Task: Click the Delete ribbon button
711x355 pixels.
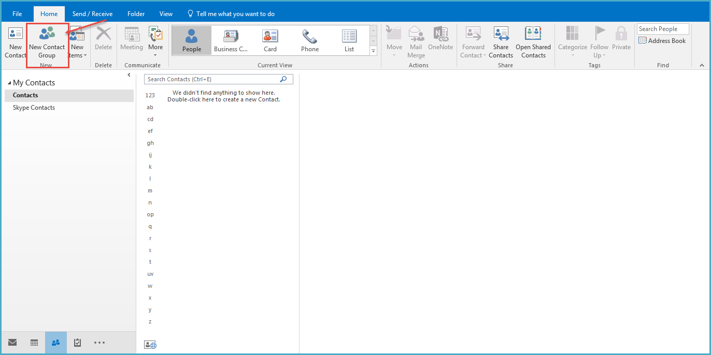Action: (x=103, y=39)
